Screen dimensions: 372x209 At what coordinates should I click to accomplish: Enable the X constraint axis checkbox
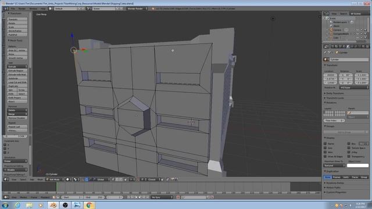coord(5,145)
